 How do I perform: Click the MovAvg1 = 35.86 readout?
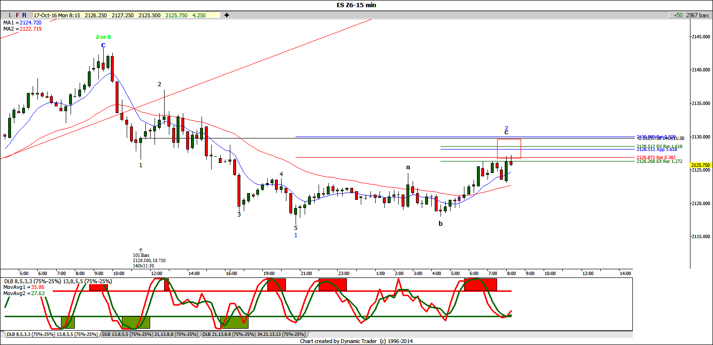coord(24,287)
